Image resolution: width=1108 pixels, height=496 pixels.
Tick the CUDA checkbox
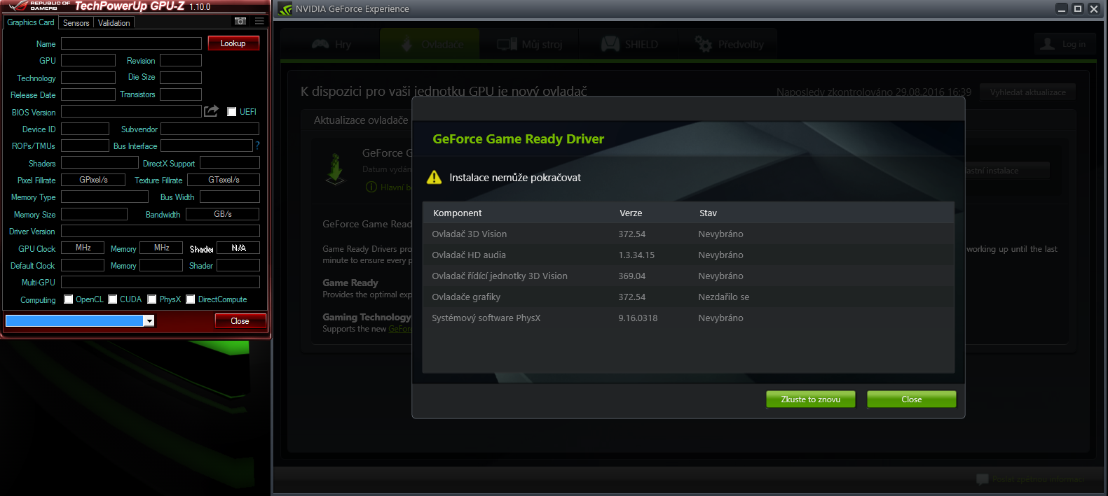tap(113, 299)
